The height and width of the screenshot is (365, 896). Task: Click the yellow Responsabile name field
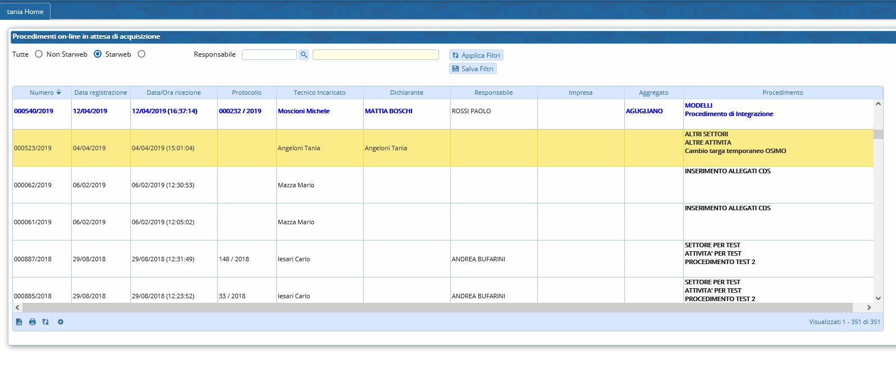tap(376, 54)
